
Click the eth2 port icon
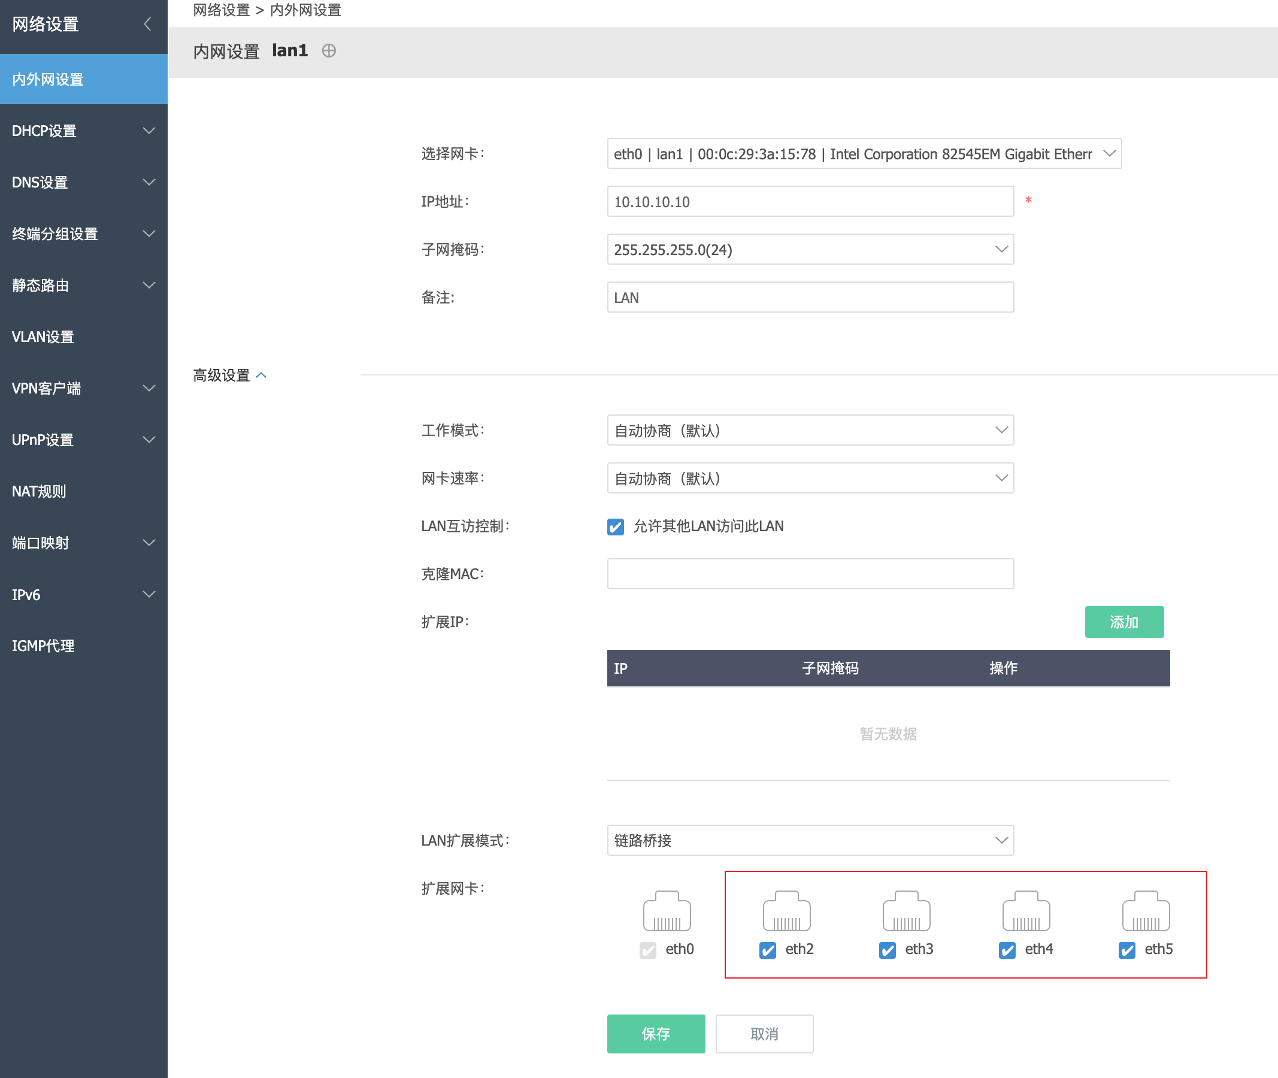[x=786, y=910]
